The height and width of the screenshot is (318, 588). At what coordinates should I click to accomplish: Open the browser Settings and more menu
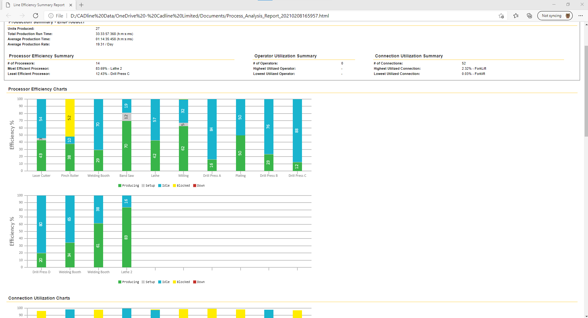click(581, 16)
